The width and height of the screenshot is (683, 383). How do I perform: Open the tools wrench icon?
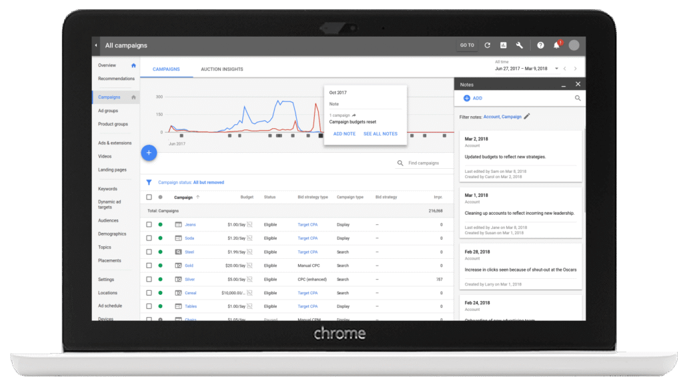pyautogui.click(x=519, y=45)
